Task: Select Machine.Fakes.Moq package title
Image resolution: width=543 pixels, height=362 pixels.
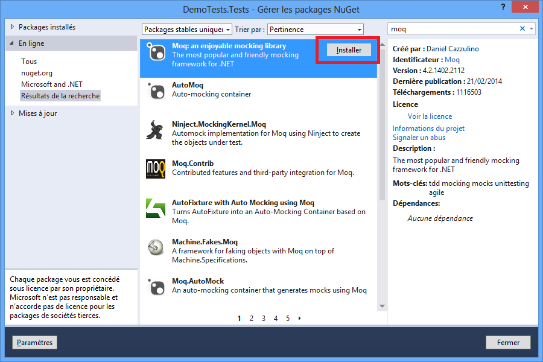Action: pyautogui.click(x=205, y=241)
